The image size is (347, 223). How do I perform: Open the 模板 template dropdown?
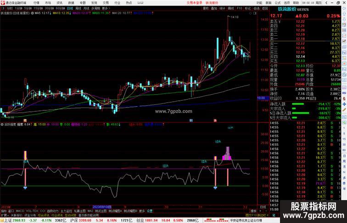click(254, 211)
